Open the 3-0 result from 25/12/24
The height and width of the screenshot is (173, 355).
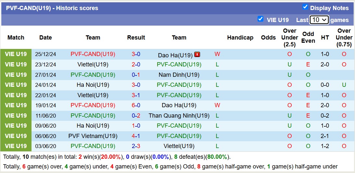tap(136, 54)
